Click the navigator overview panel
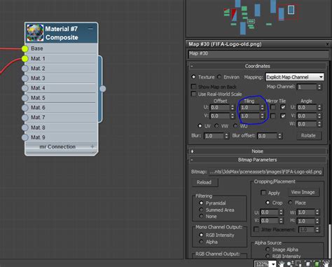This screenshot has width=332, height=267. coord(258,18)
